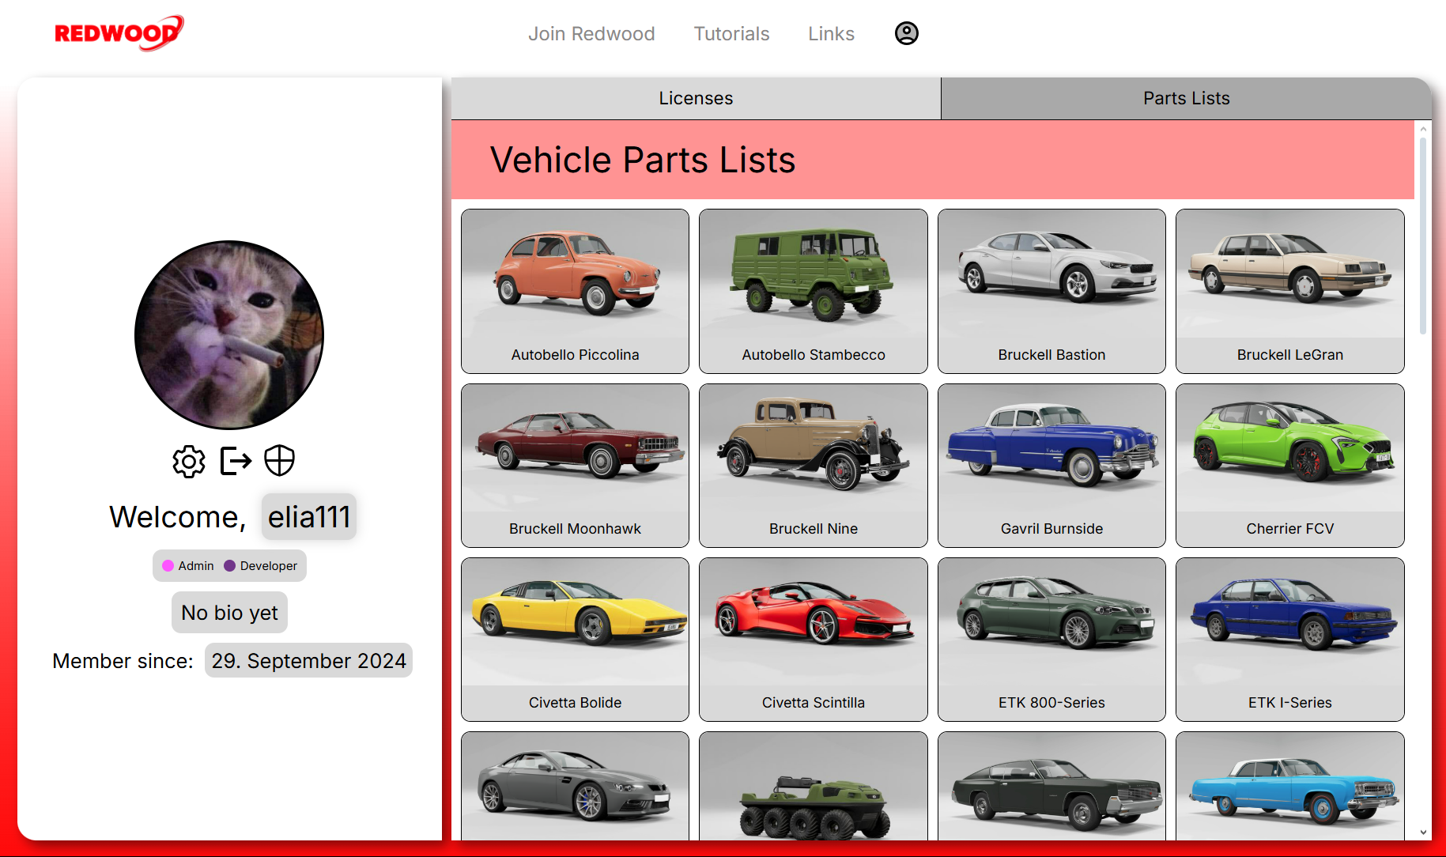
Task: Click the scrollbar down arrow
Action: point(1423,832)
